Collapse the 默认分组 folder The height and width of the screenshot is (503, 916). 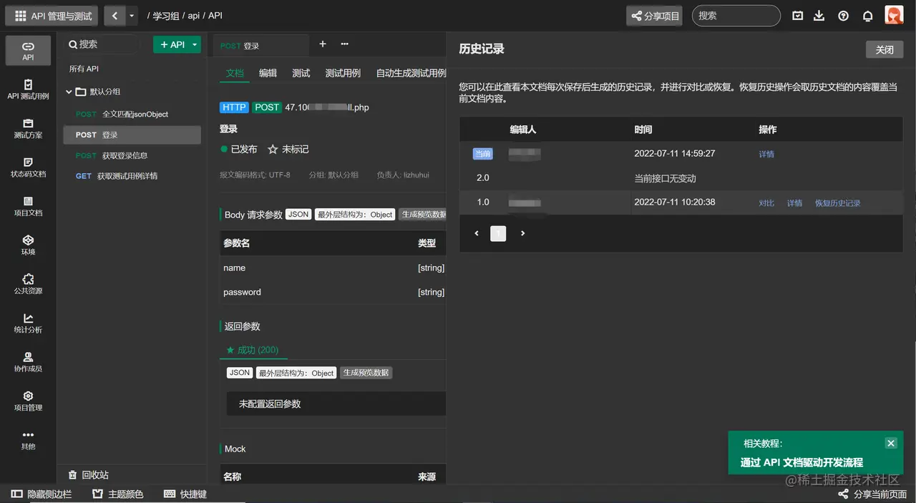[x=69, y=92]
